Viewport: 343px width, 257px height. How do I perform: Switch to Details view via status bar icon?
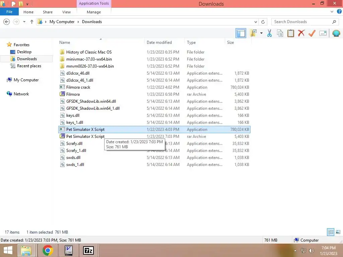coord(331,232)
